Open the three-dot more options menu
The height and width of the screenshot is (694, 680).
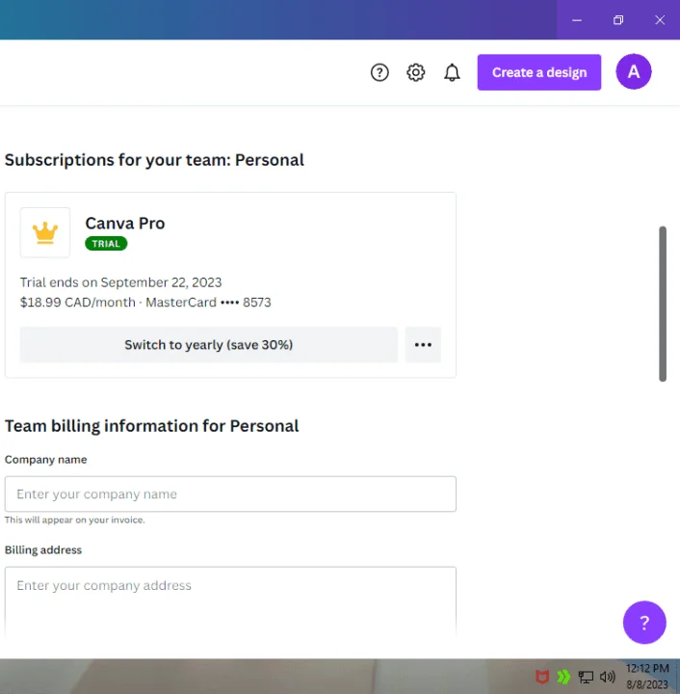[423, 345]
